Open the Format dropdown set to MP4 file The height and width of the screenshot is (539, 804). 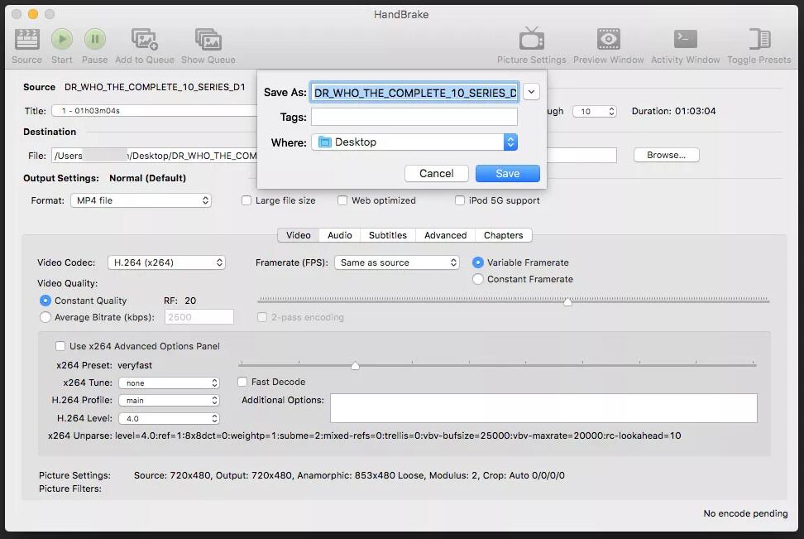[x=141, y=200]
